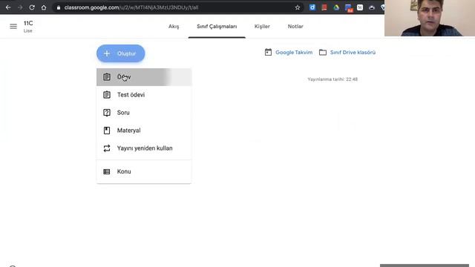Open the Notlar tab
The width and height of the screenshot is (475, 267).
click(x=295, y=27)
